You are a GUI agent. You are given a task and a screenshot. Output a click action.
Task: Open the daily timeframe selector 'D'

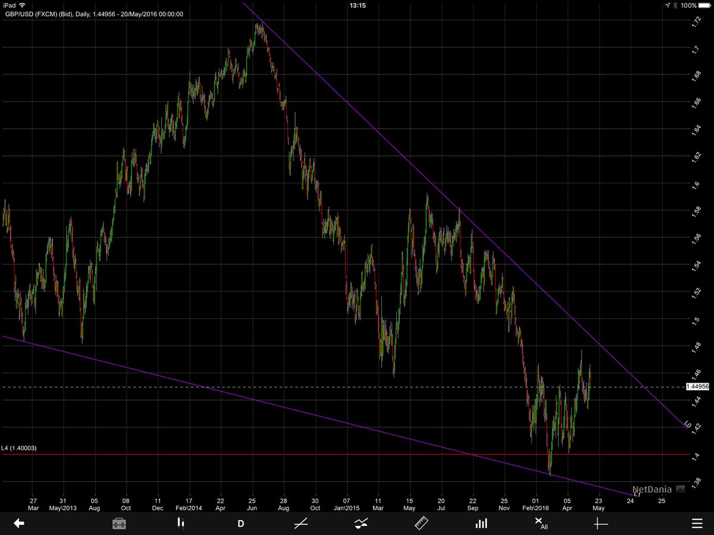pyautogui.click(x=241, y=524)
